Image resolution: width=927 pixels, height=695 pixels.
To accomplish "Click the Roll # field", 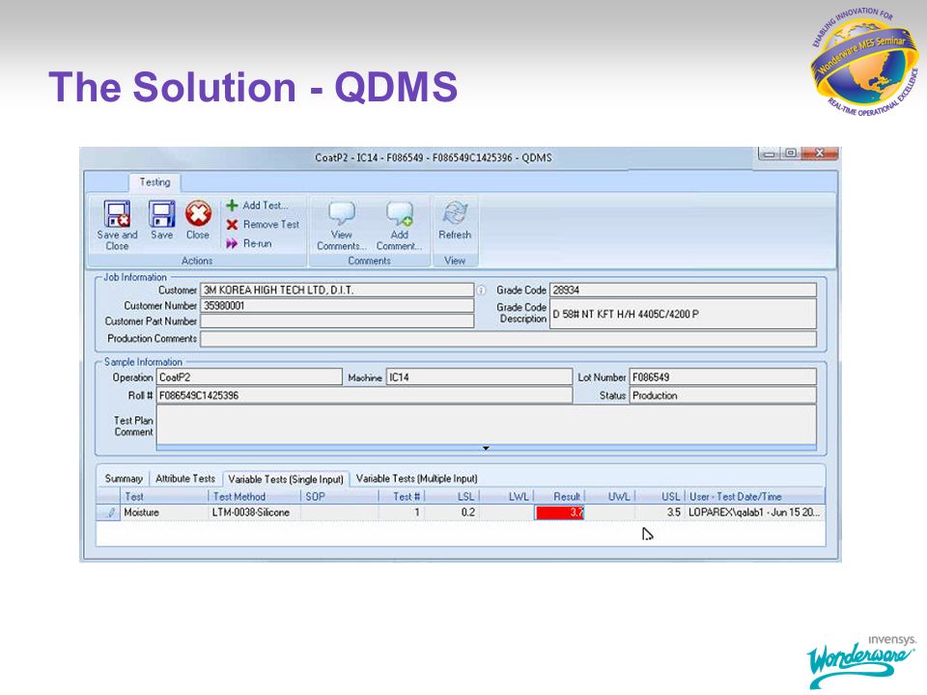I will click(364, 396).
